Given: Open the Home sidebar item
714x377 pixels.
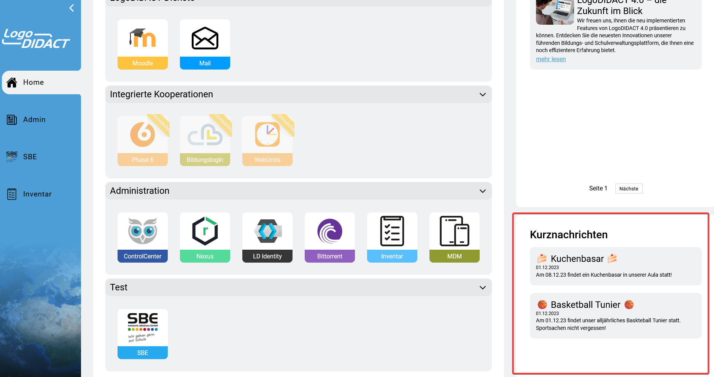Looking at the screenshot, I should pyautogui.click(x=41, y=82).
